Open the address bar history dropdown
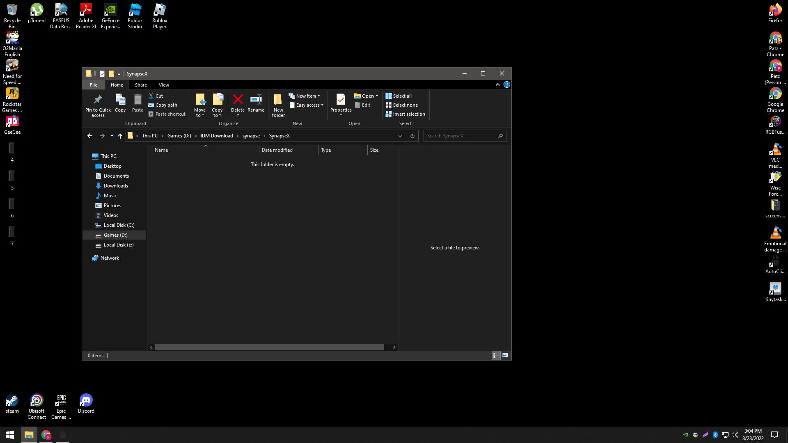This screenshot has width=788, height=443. pyautogui.click(x=400, y=136)
